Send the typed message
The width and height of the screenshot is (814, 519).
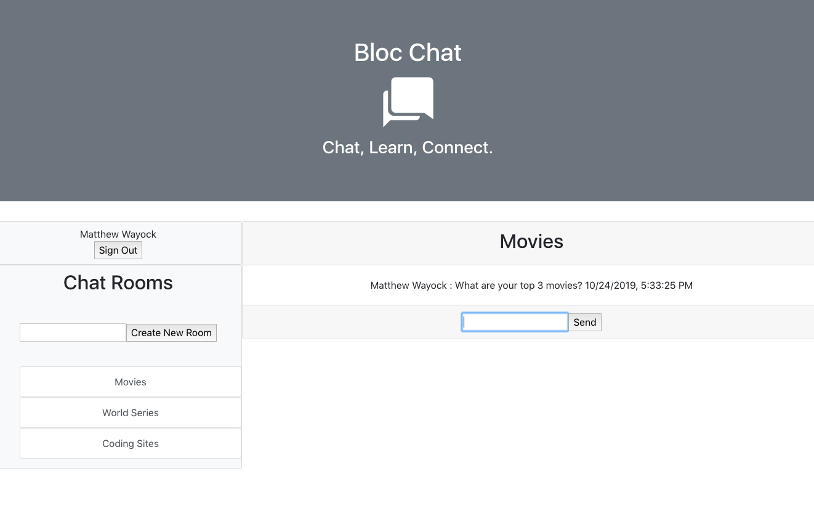tap(584, 322)
